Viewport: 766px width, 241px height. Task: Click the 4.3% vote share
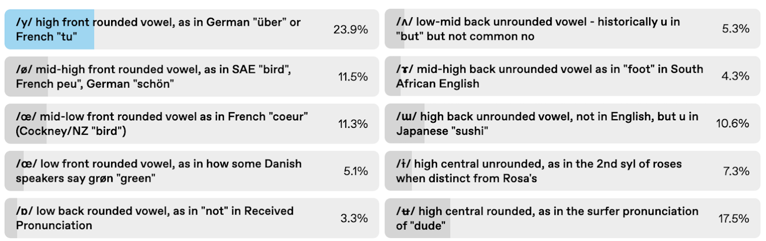click(x=735, y=76)
